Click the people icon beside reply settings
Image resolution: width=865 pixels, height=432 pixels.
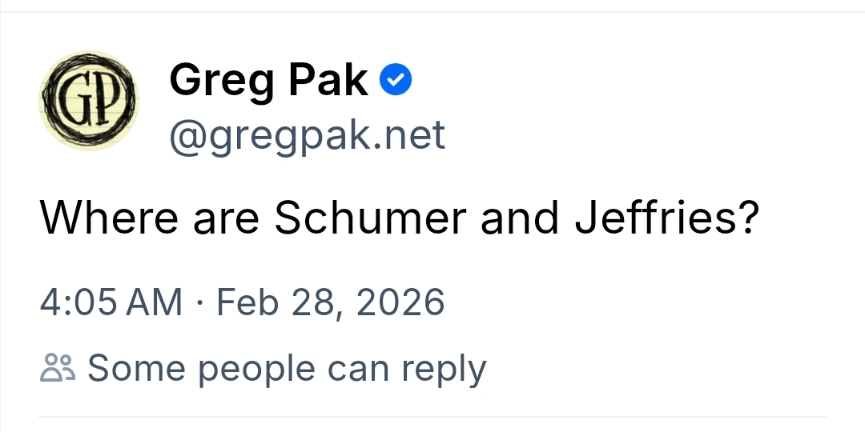pyautogui.click(x=57, y=368)
